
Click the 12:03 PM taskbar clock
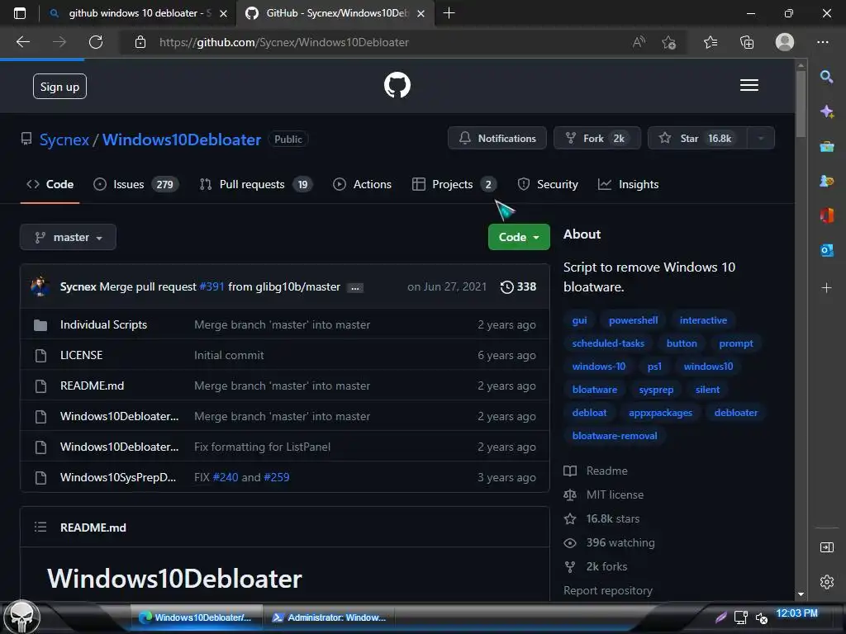[x=796, y=613]
